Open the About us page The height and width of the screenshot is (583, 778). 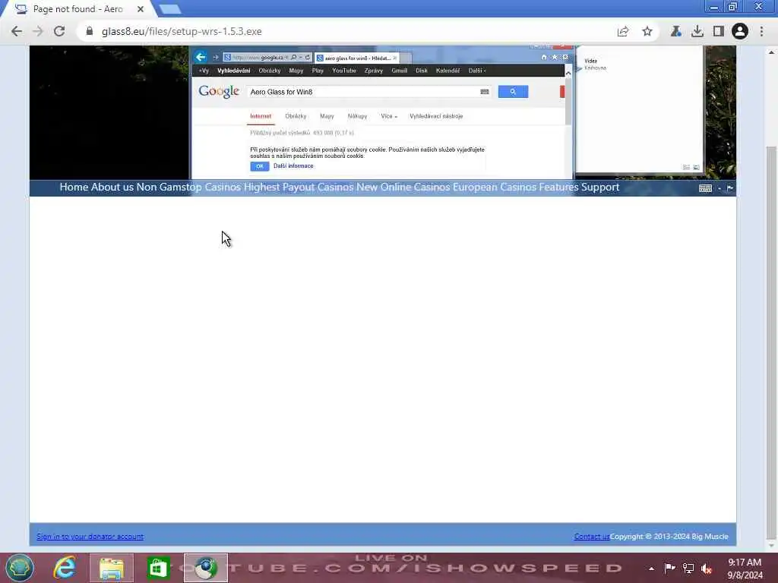pyautogui.click(x=112, y=187)
